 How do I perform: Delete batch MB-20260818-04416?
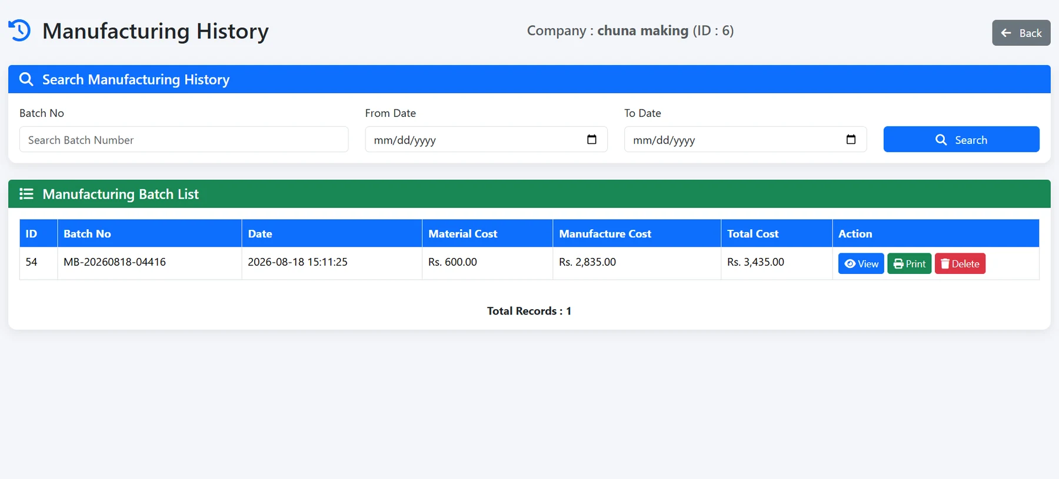(960, 264)
